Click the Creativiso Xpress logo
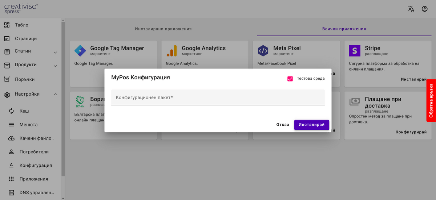Image resolution: width=436 pixels, height=200 pixels. coord(21,9)
